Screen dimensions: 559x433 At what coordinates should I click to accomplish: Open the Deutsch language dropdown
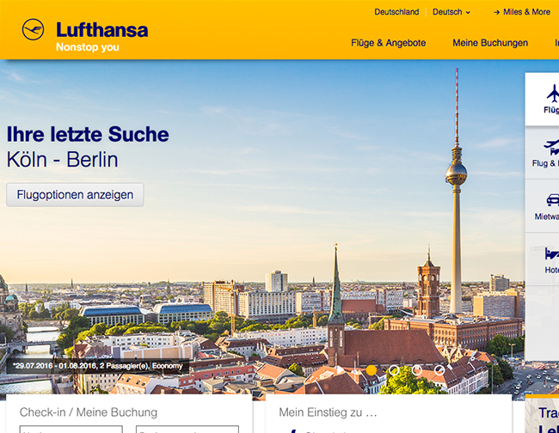[451, 12]
